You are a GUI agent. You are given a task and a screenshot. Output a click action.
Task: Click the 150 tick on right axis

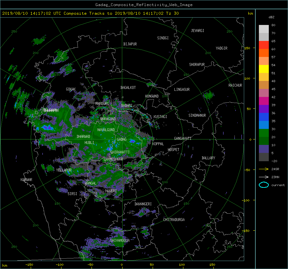point(247,48)
